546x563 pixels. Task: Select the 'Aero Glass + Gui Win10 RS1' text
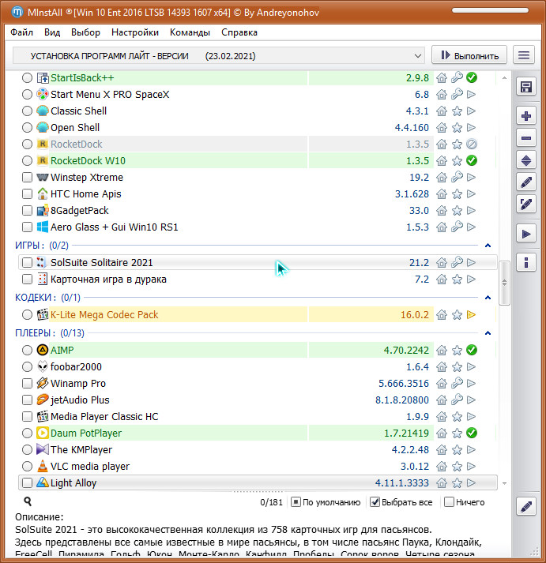tap(115, 227)
